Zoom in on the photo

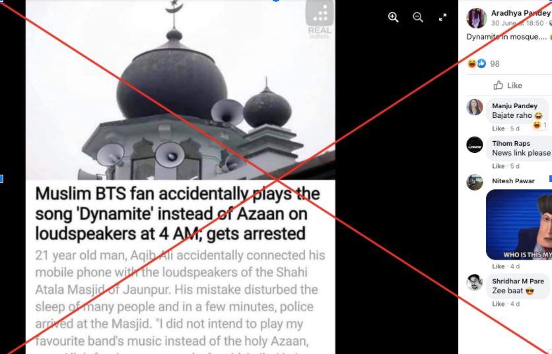[394, 17]
